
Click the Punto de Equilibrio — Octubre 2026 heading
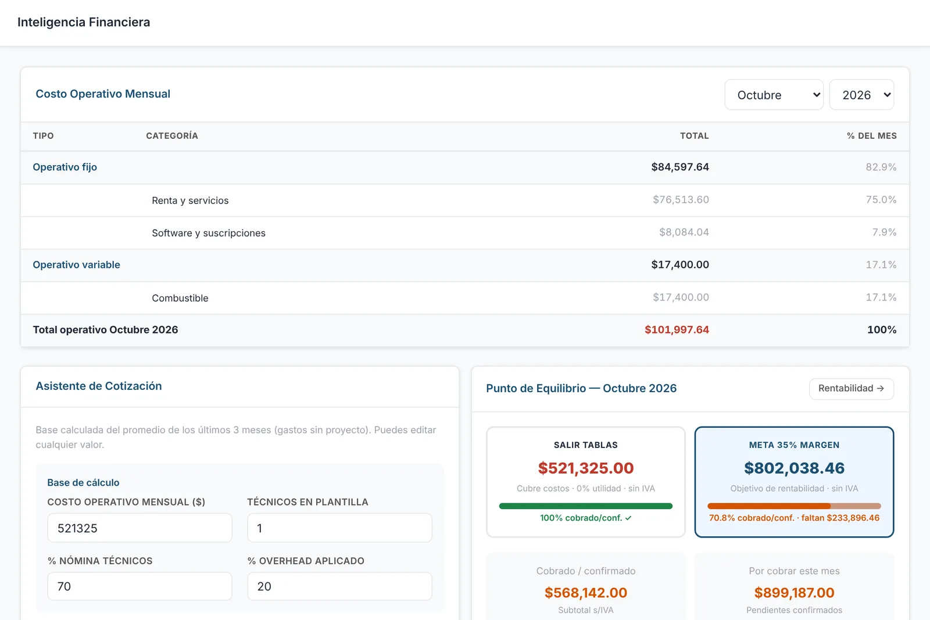[581, 389]
